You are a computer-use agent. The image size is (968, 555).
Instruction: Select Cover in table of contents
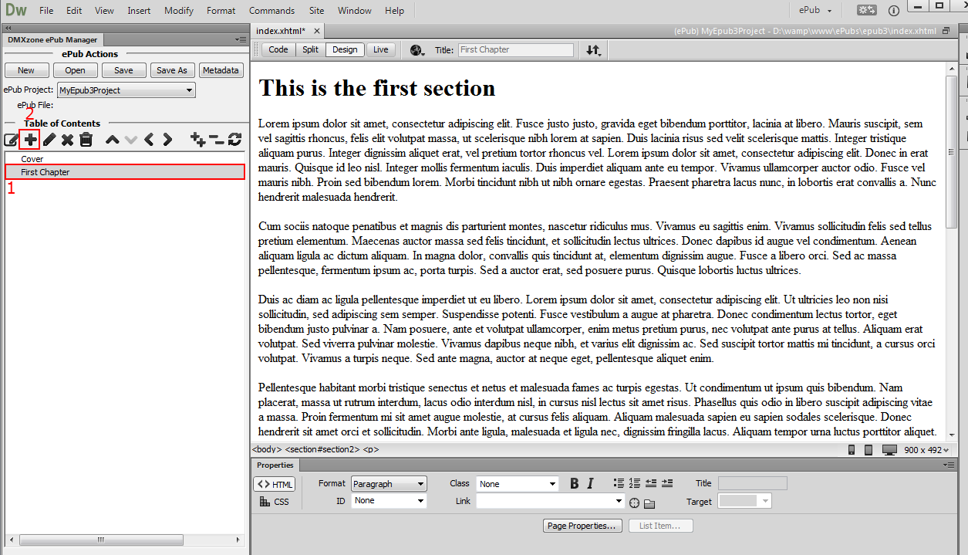[x=124, y=159]
